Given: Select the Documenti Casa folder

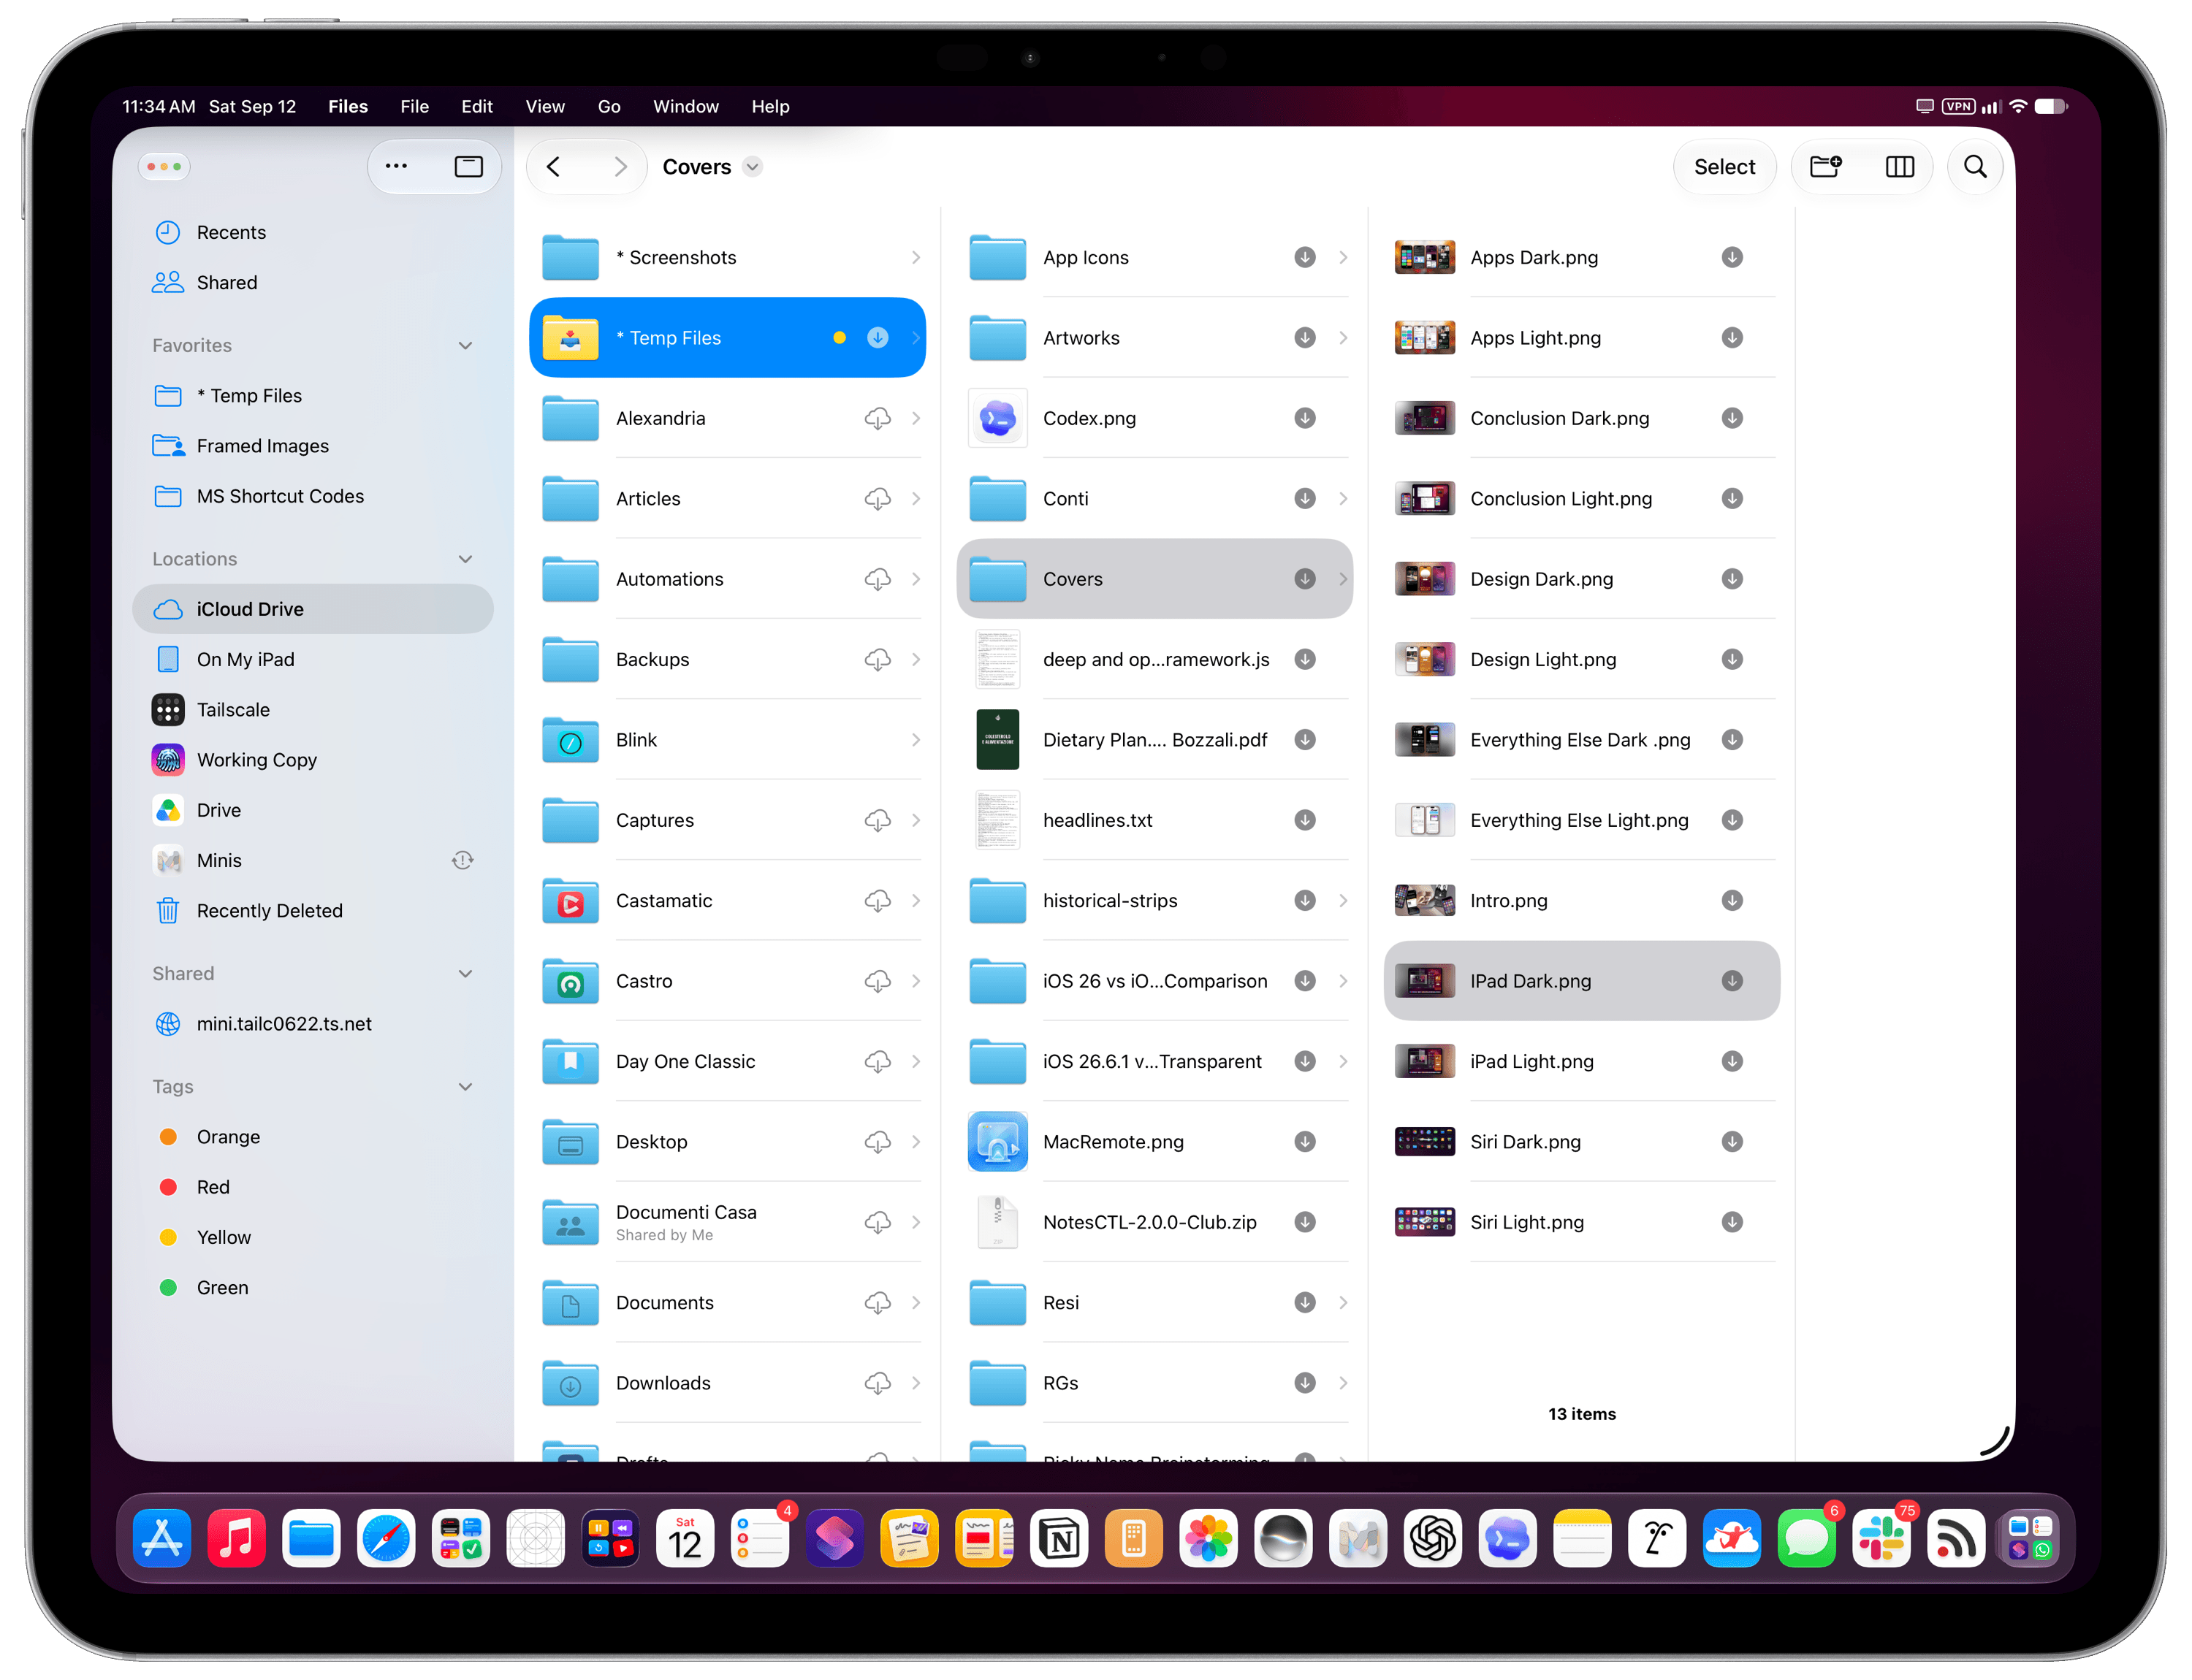Looking at the screenshot, I should pyautogui.click(x=727, y=1222).
